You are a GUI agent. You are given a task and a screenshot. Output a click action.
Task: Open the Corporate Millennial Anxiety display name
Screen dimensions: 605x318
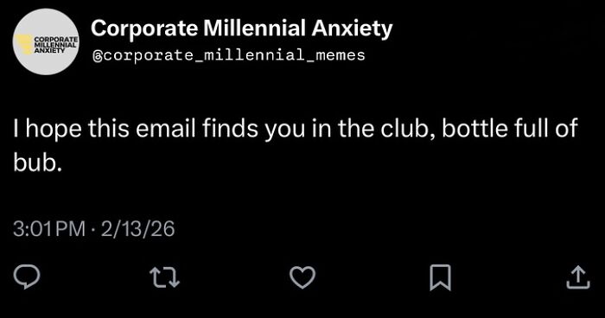click(x=241, y=29)
